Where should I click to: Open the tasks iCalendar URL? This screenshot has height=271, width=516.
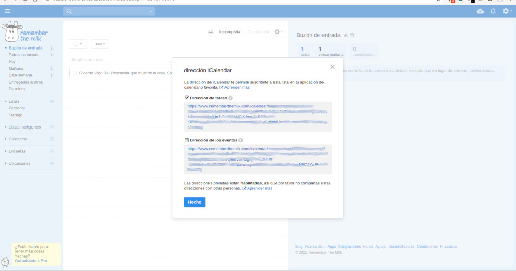[x=257, y=117]
